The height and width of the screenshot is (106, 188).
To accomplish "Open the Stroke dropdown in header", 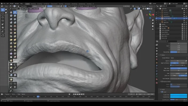I will click(82, 6).
